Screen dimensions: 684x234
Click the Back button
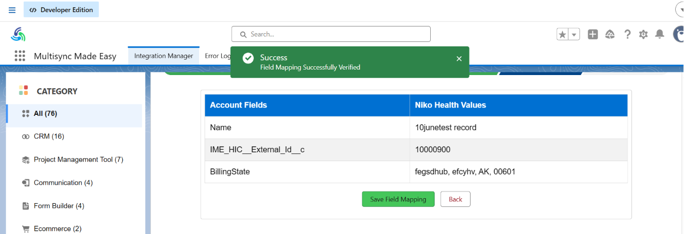pos(456,199)
